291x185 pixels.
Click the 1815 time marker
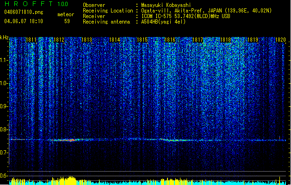click(142, 40)
